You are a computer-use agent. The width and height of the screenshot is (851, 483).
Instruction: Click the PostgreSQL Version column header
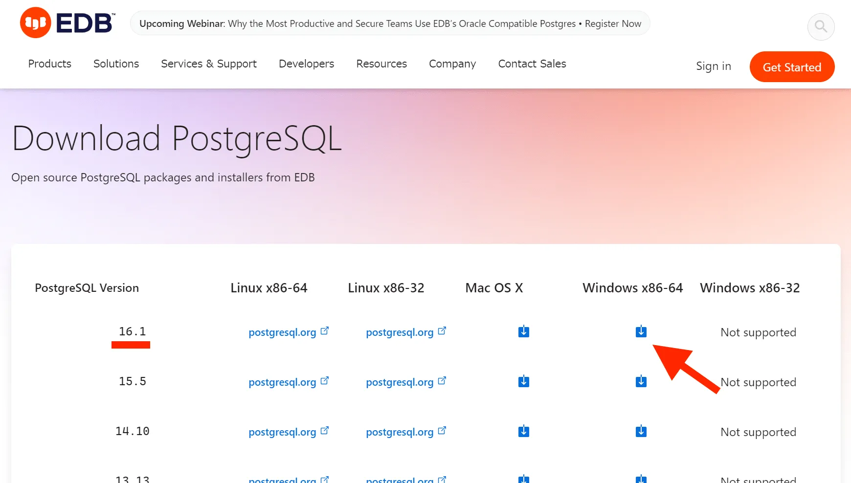(x=87, y=288)
